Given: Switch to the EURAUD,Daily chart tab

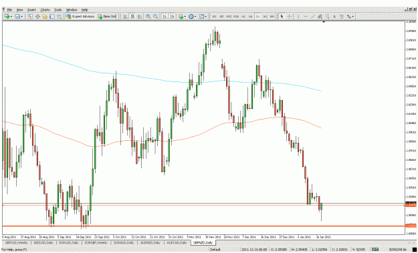Looking at the screenshot, I should 124,242.
